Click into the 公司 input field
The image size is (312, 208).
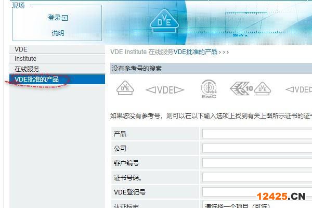pyautogui.click(x=257, y=149)
